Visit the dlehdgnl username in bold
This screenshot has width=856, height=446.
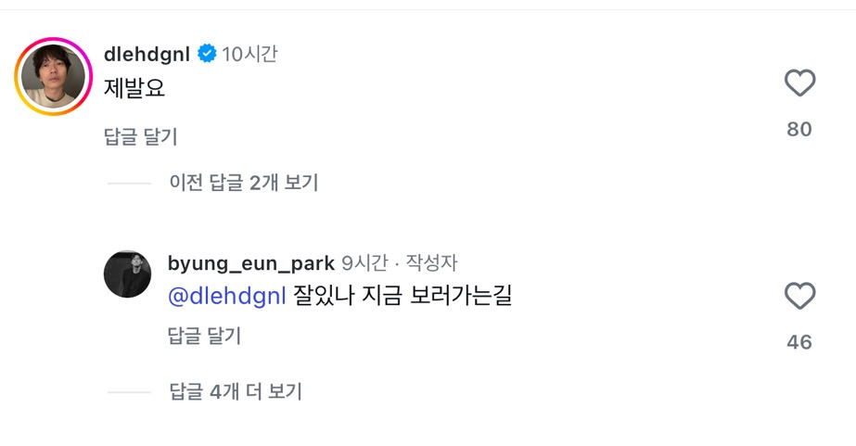tap(147, 55)
